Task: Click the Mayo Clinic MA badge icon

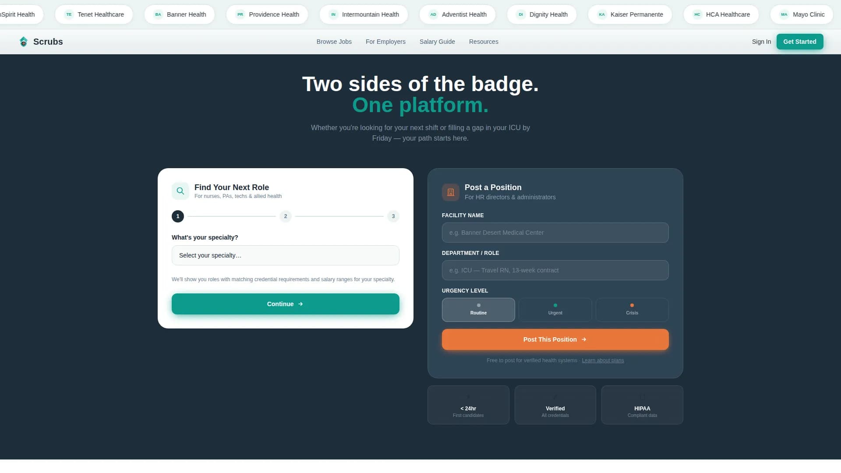Action: pyautogui.click(x=784, y=14)
